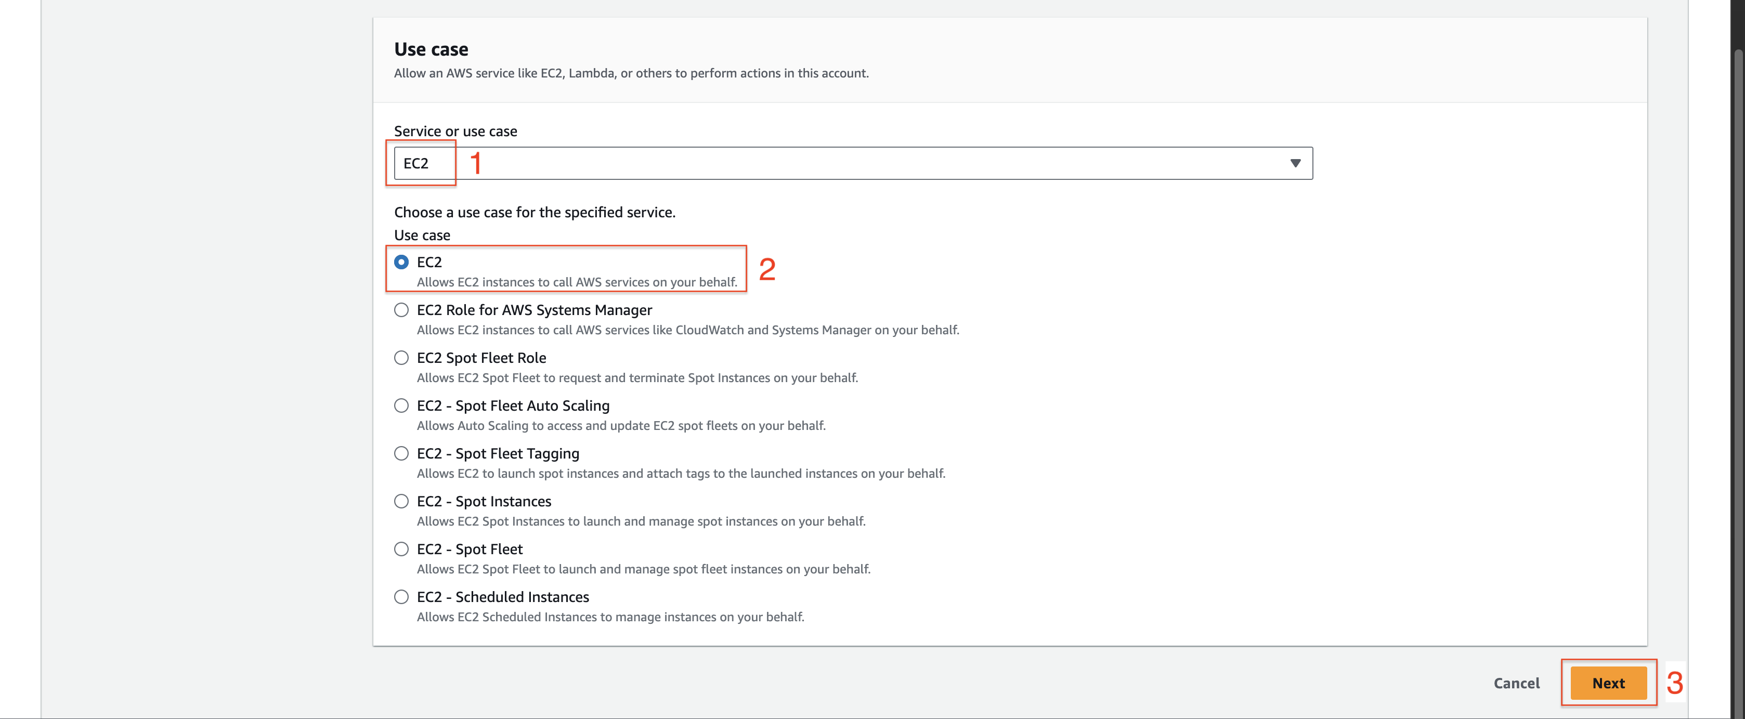Click 'Allows Auto Scaling to access and update' text
Image resolution: width=1745 pixels, height=719 pixels.
click(x=620, y=426)
